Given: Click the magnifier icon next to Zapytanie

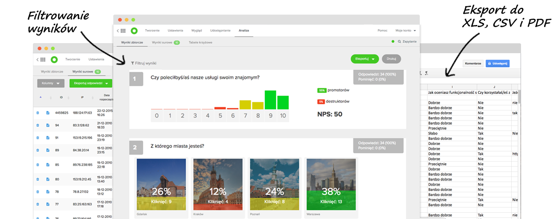Looking at the screenshot, I should pyautogui.click(x=399, y=42).
